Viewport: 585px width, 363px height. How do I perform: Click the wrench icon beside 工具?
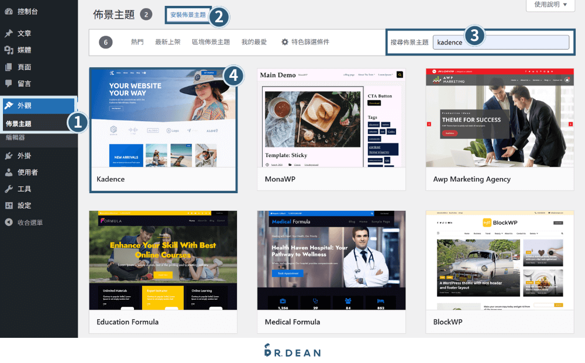click(x=9, y=189)
